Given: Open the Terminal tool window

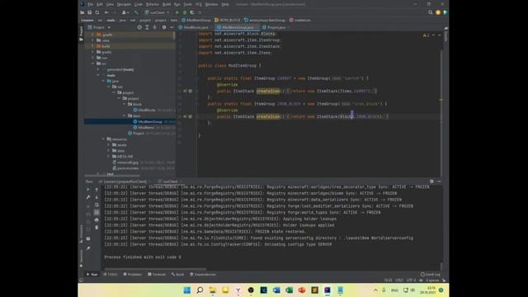Looking at the screenshot, I should pyautogui.click(x=157, y=275).
